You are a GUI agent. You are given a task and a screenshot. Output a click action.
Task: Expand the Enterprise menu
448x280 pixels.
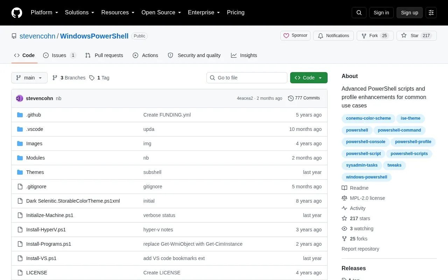click(x=204, y=13)
